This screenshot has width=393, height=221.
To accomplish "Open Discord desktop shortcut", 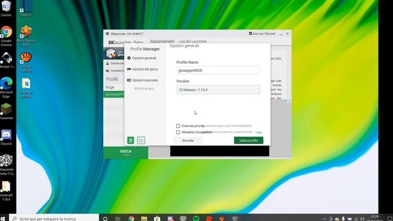I will 6,138.
